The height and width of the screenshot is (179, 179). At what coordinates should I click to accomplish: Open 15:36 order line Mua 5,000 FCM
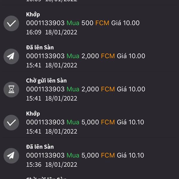(85, 155)
